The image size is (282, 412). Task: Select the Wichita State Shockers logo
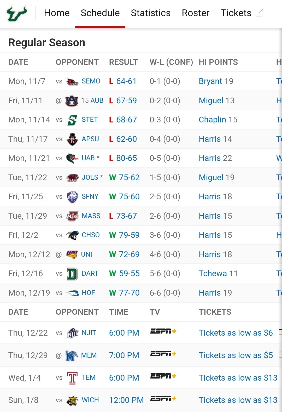(72, 400)
